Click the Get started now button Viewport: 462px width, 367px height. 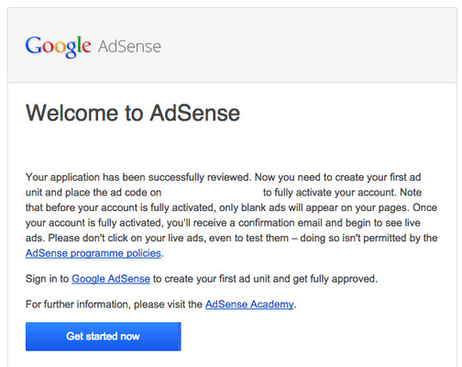(104, 337)
